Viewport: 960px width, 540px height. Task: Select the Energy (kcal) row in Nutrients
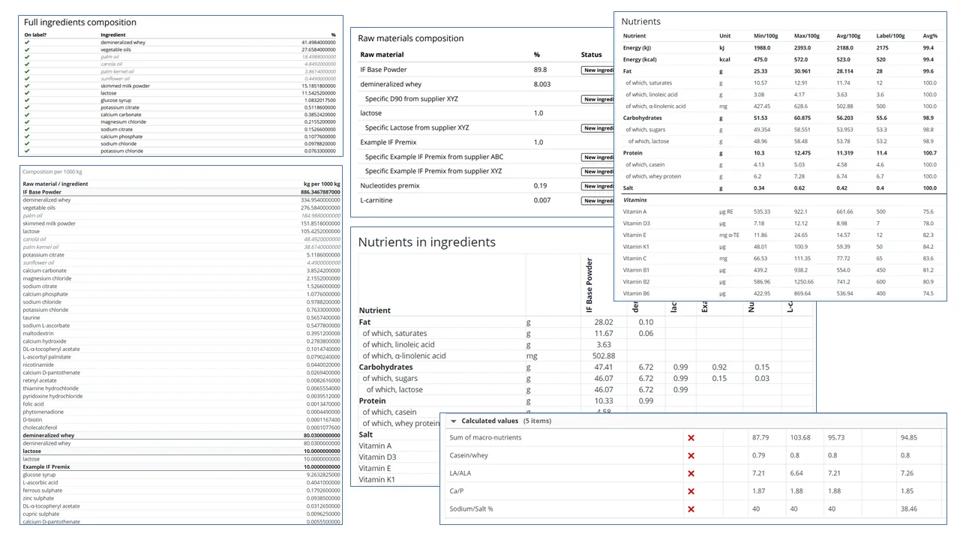pos(780,59)
